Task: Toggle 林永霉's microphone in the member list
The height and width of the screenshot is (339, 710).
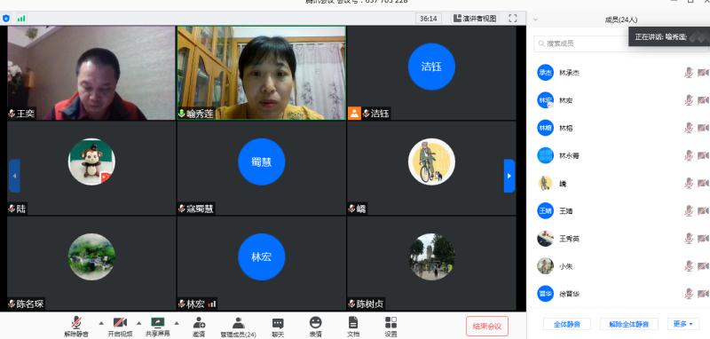Action: (x=689, y=155)
